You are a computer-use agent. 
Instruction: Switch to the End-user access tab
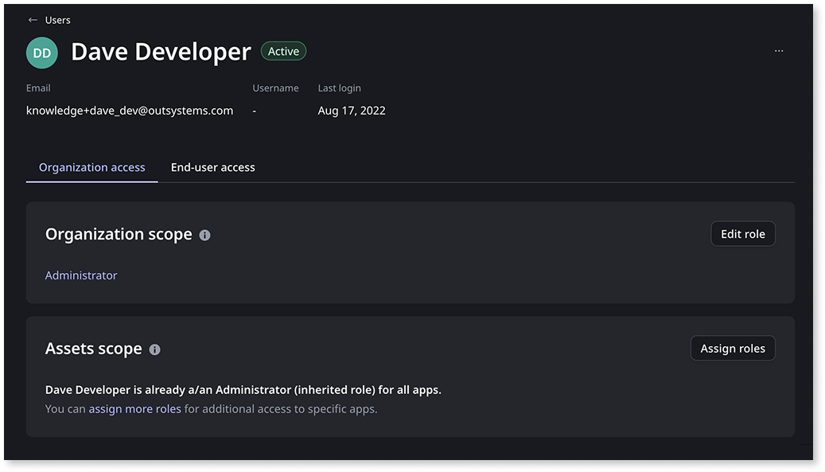pos(212,167)
